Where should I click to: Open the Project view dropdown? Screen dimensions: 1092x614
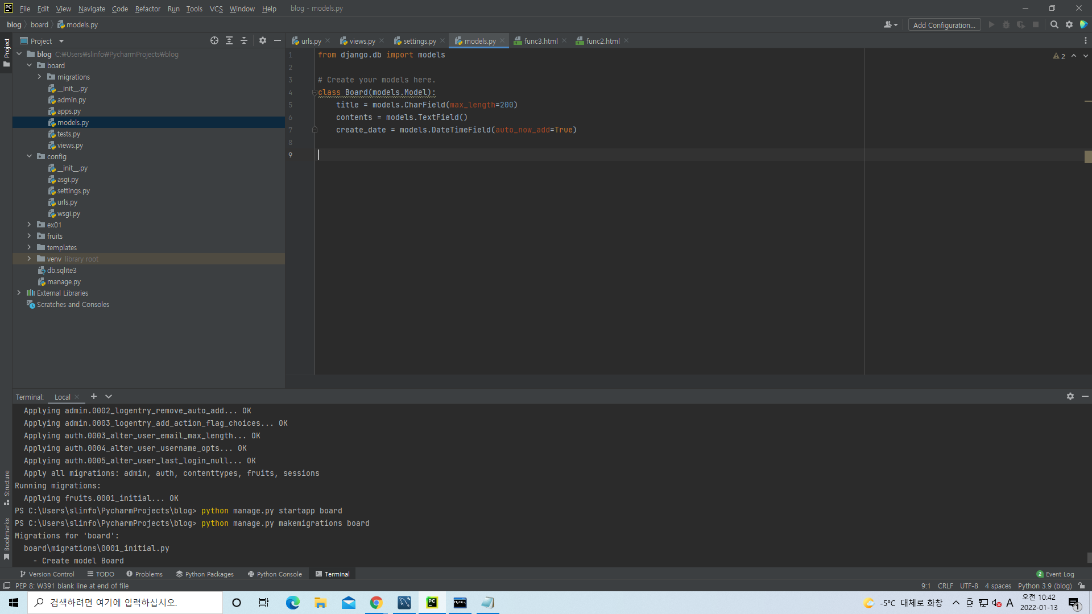[61, 41]
